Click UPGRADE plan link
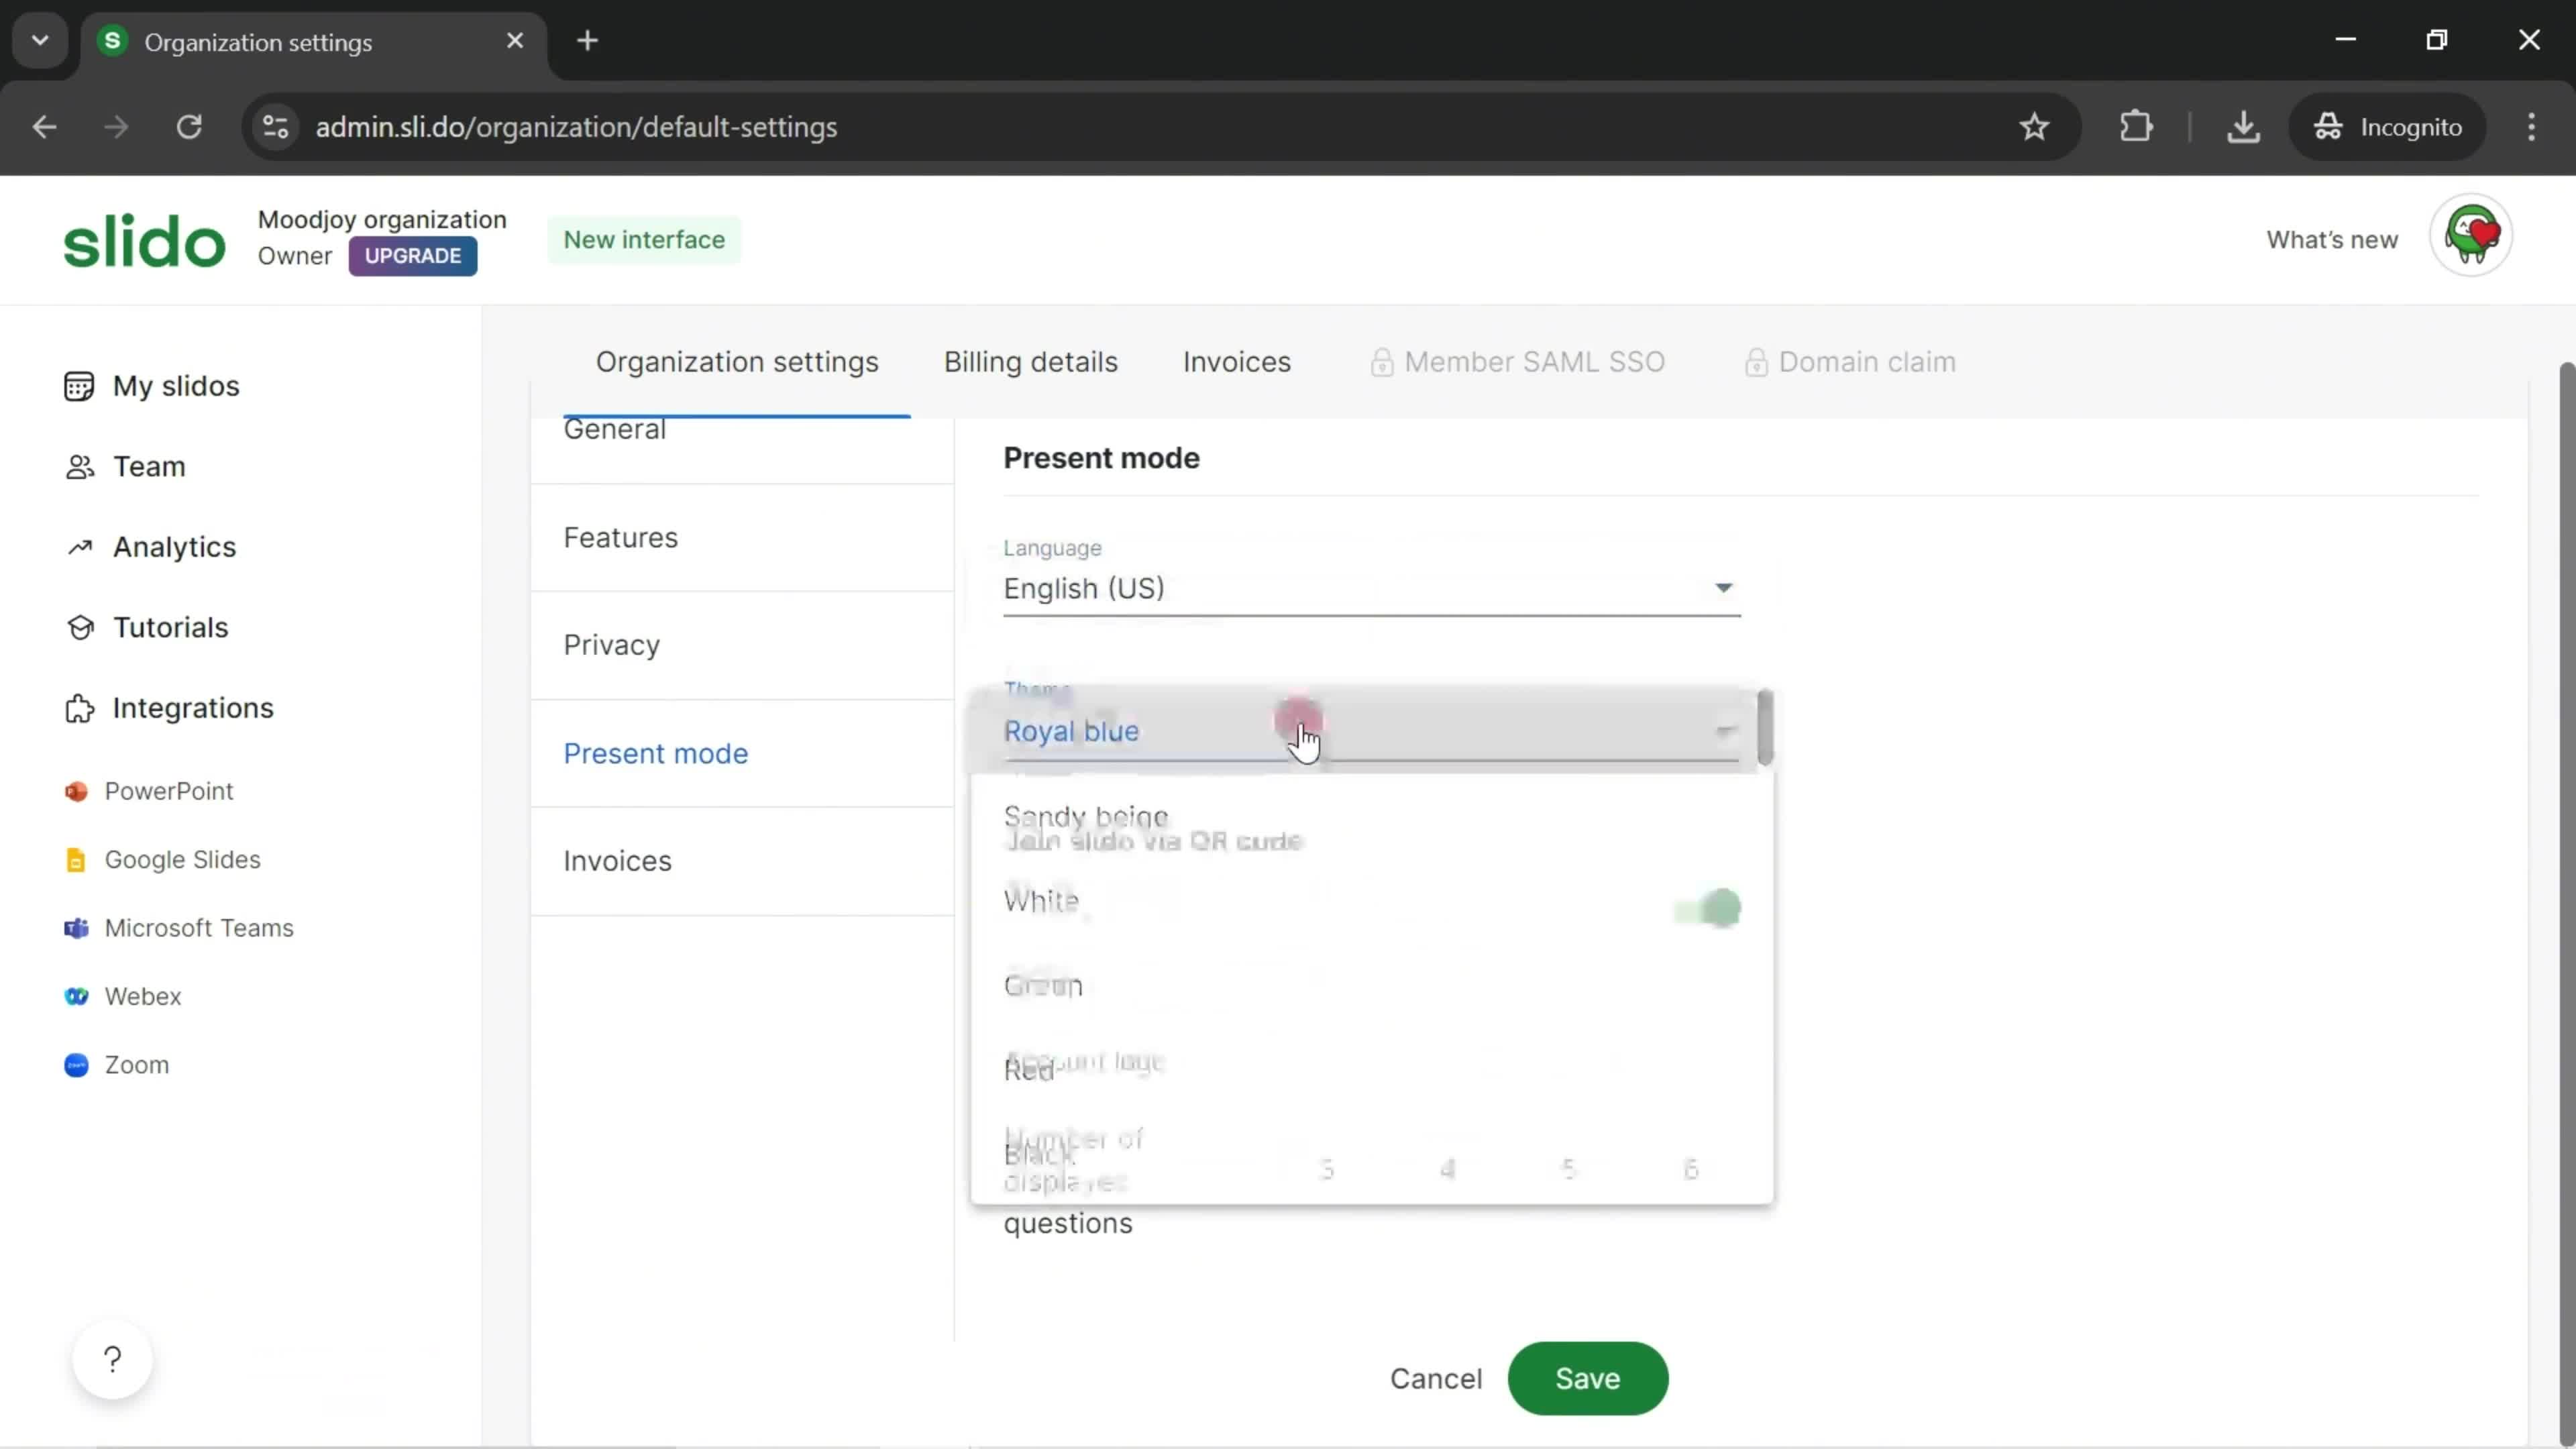This screenshot has width=2576, height=1449. (x=414, y=255)
